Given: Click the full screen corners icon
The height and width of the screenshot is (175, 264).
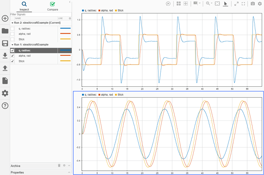Looking at the screenshot, I should click(x=243, y=4).
